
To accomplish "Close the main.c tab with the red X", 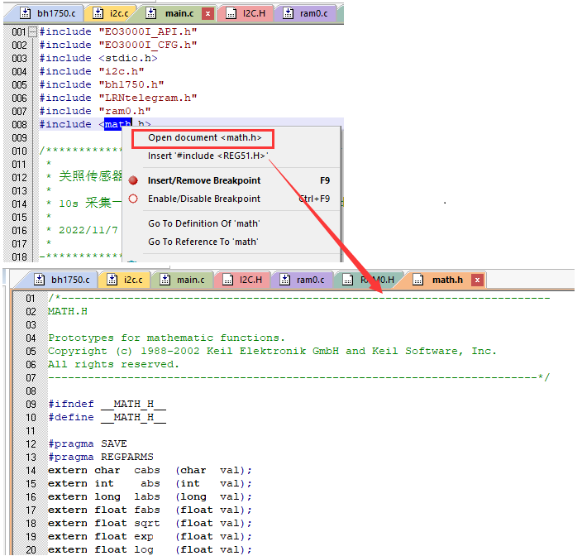I will [208, 14].
